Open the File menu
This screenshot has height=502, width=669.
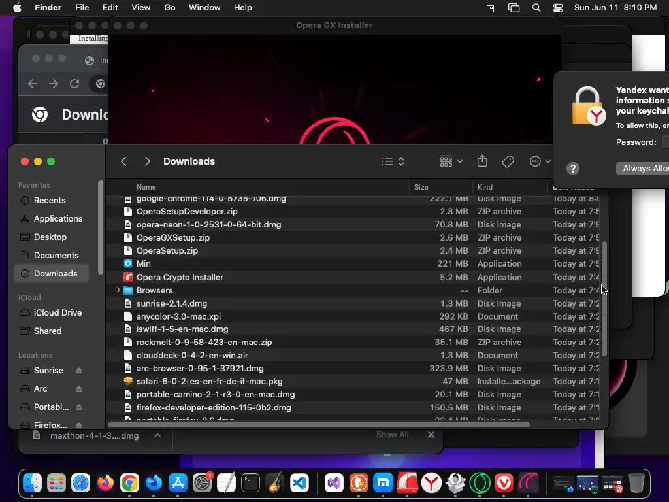(82, 8)
